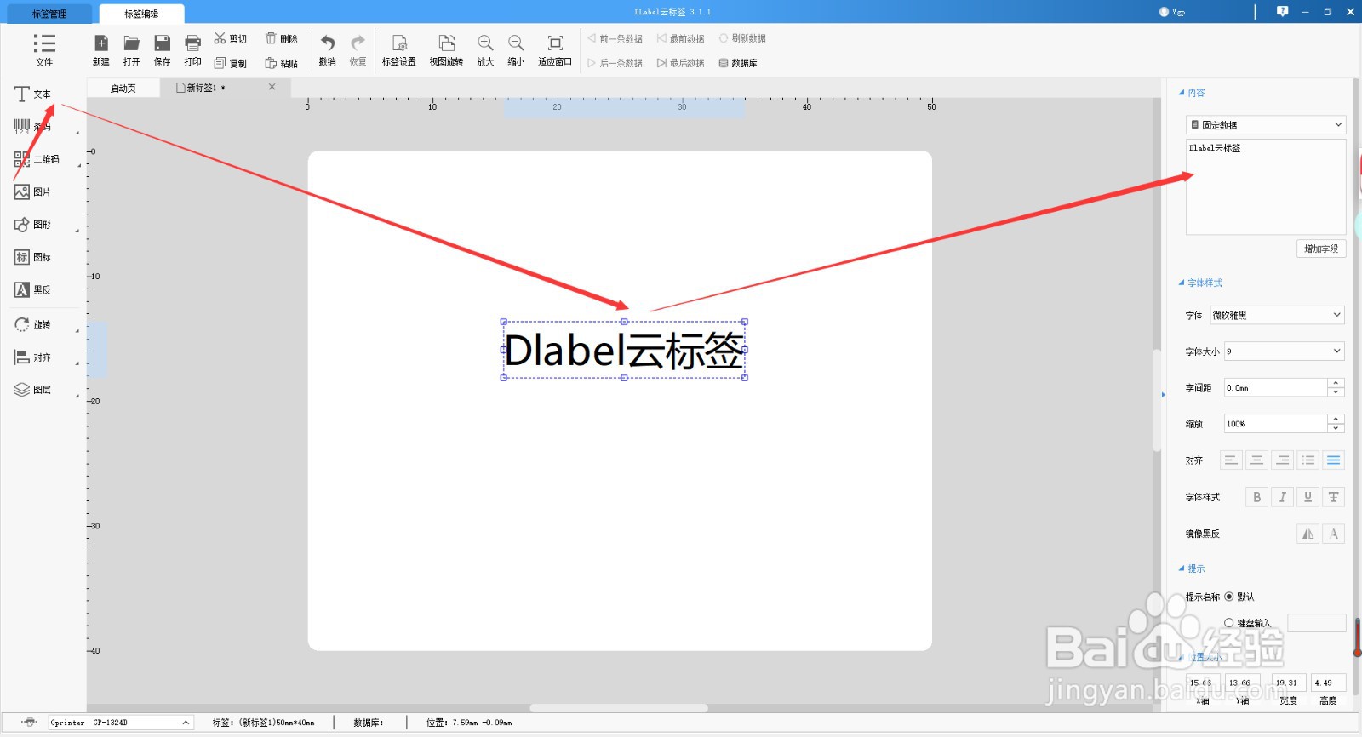Fit to window with 适应窗口
Screen dimensions: 1362x737
555,50
